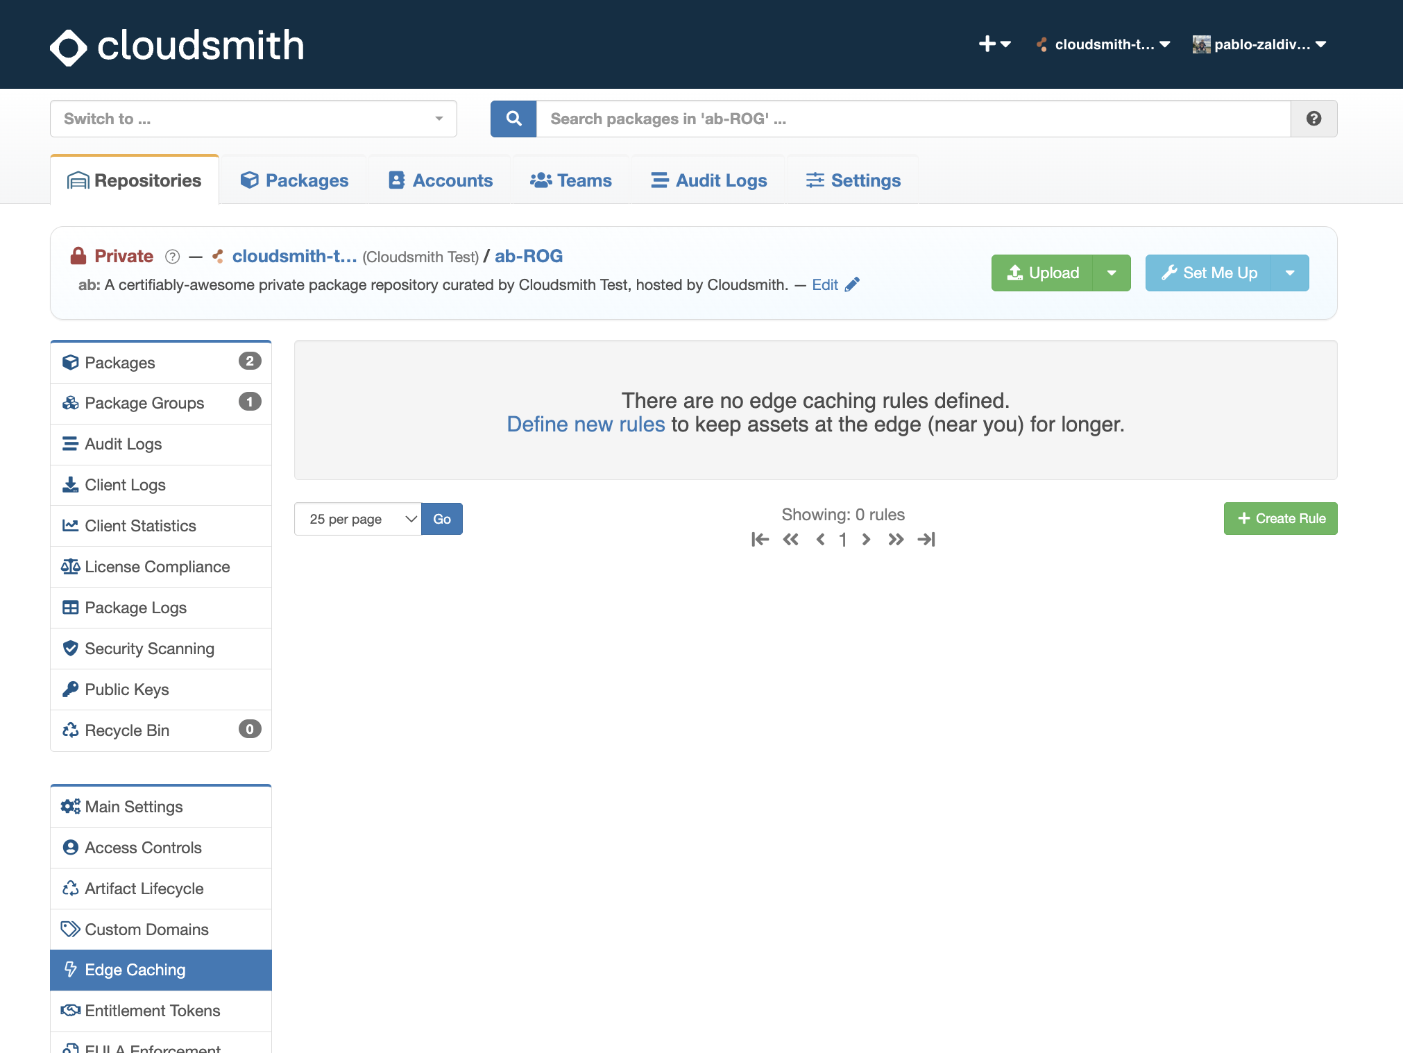
Task: Open Packages in the sidebar
Action: (161, 363)
